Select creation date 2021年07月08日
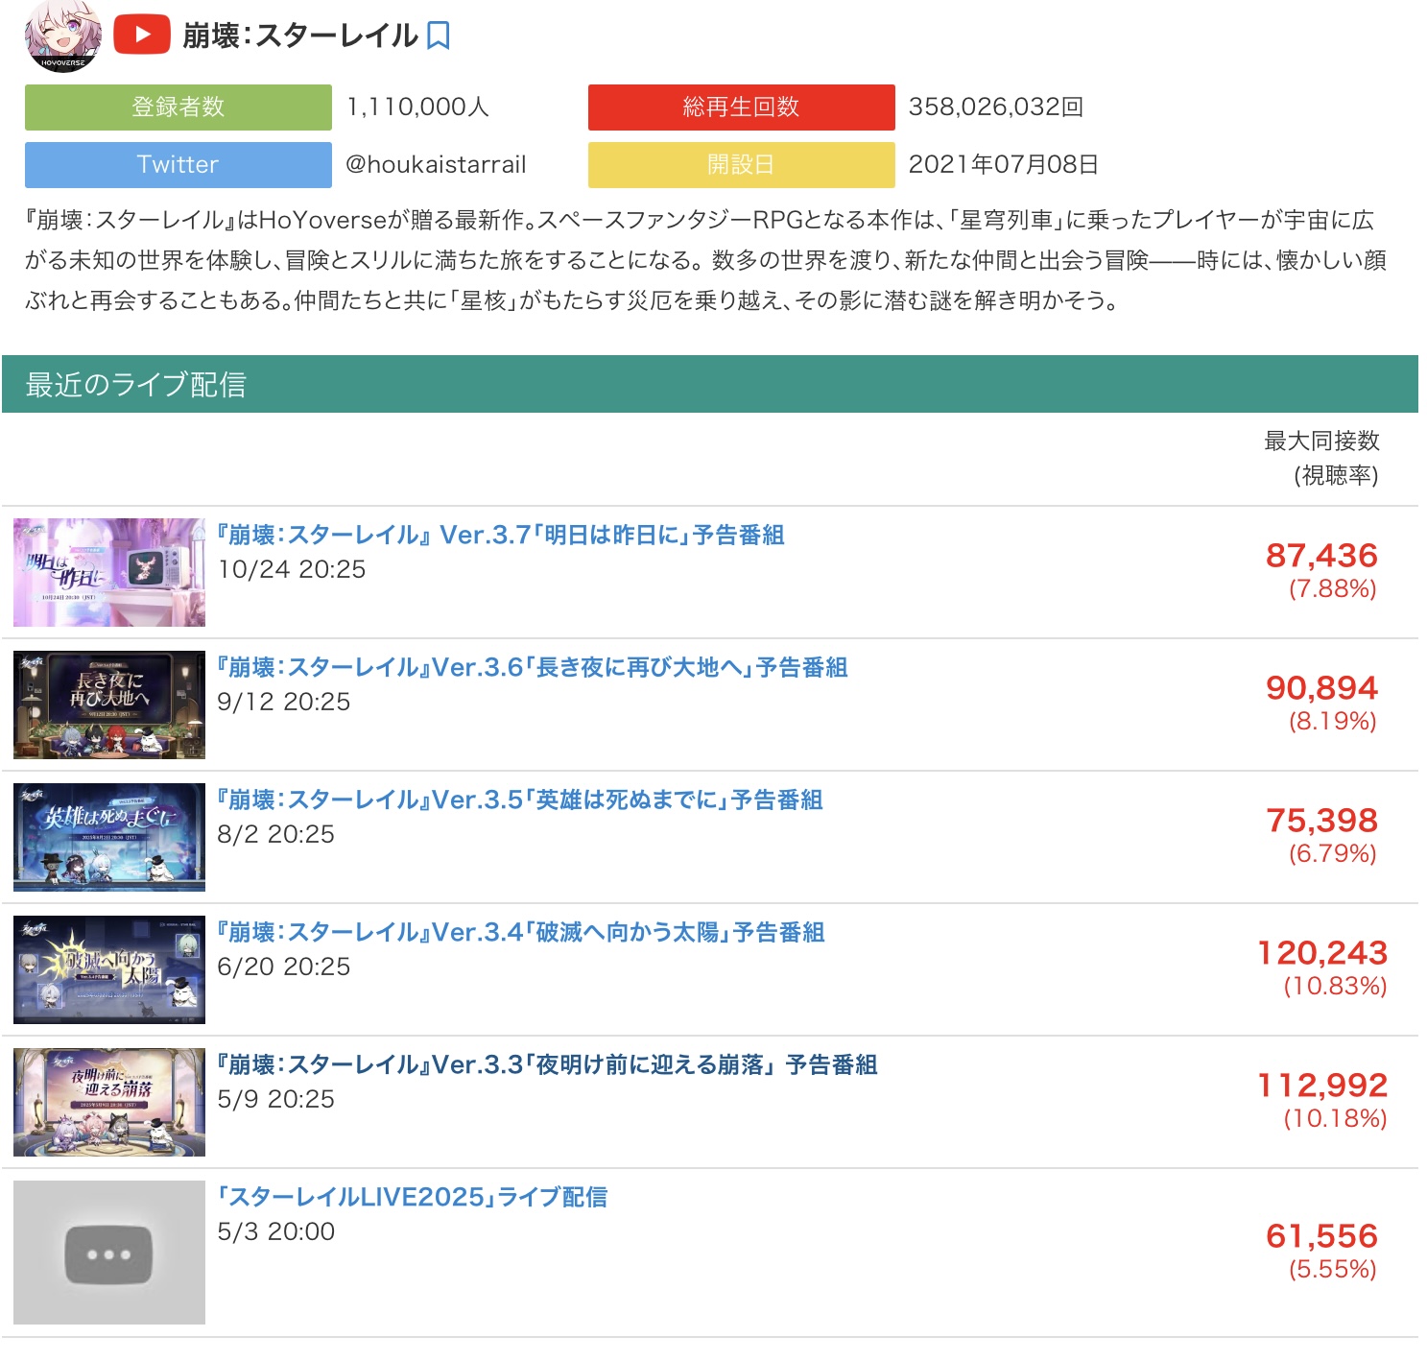 pyautogui.click(x=1004, y=164)
